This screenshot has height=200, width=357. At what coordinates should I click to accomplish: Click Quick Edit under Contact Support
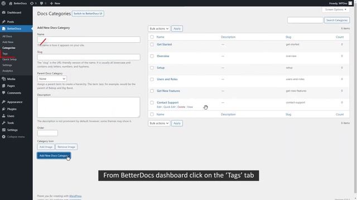pos(170,107)
